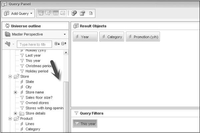200x133 pixels.
Task: Click the Holiday period funnel icon
Action: coord(22,71)
